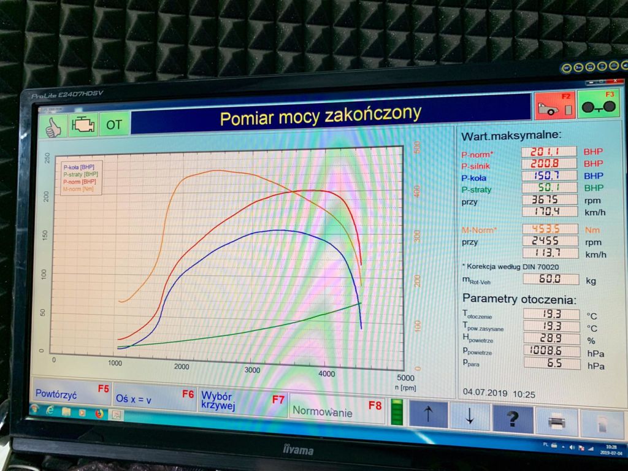Viewport: 628px width, 471px height.
Task: Click the chart legend box
Action: (81, 178)
